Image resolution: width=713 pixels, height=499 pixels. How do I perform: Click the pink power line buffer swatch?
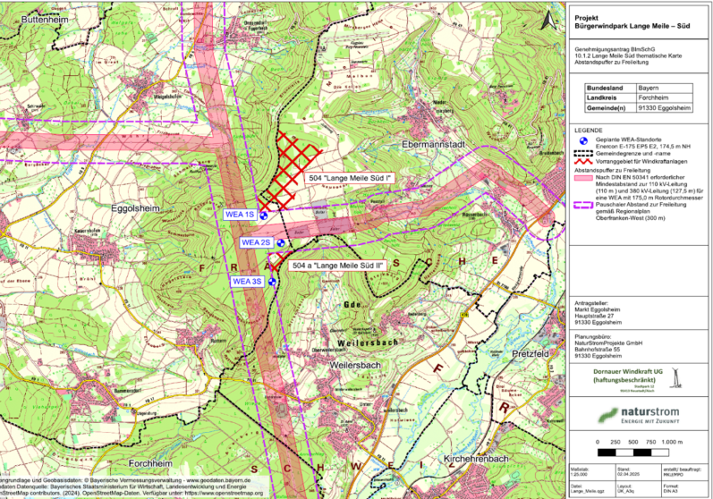(583, 178)
